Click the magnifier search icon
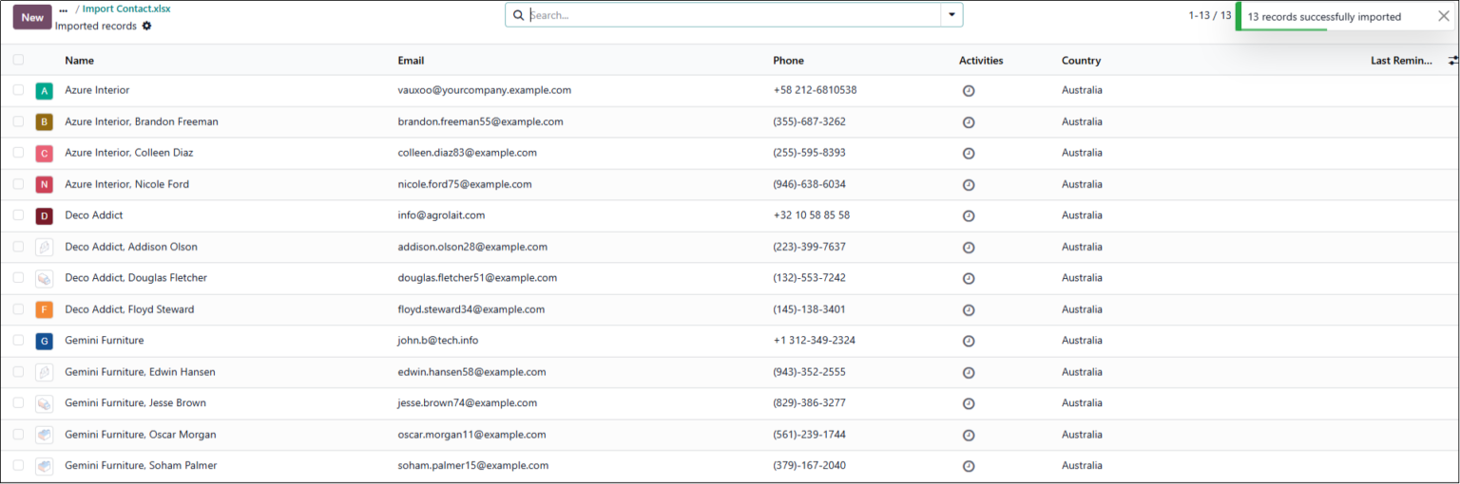This screenshot has height=484, width=1460. (x=518, y=15)
